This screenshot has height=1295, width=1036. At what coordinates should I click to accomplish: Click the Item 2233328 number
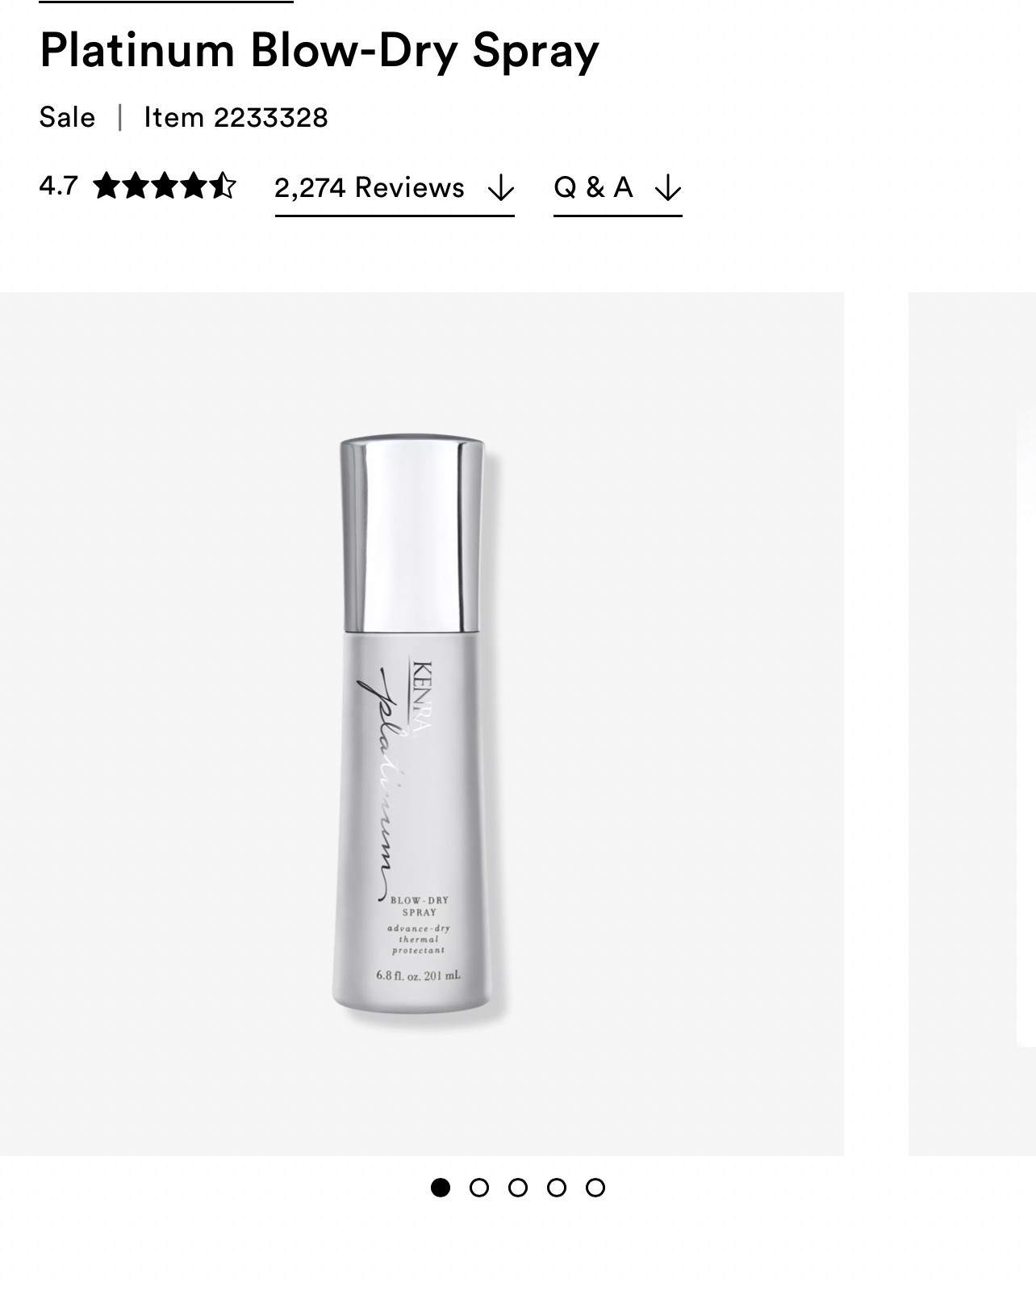coord(236,118)
